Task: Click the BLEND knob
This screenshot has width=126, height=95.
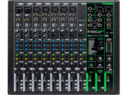Action: (x=100, y=59)
